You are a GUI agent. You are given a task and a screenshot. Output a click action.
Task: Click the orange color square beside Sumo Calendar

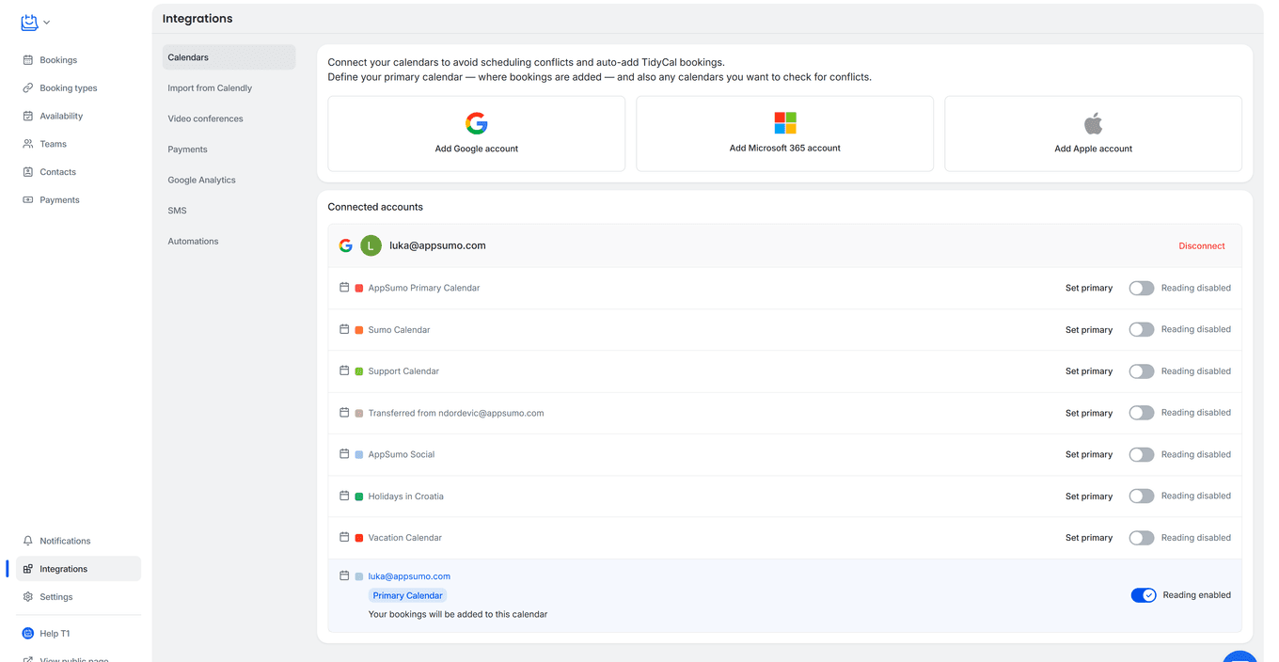click(358, 329)
